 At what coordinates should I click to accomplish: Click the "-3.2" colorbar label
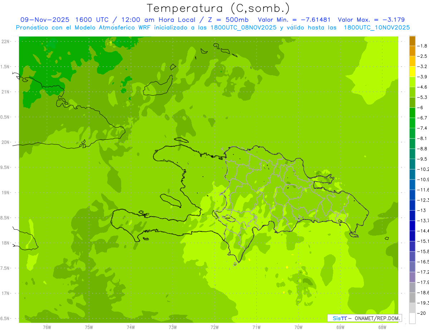422,67
